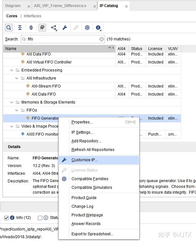The height and width of the screenshot is (243, 196).
Task: Click the Expand All toolbar icon
Action: click(31, 28)
